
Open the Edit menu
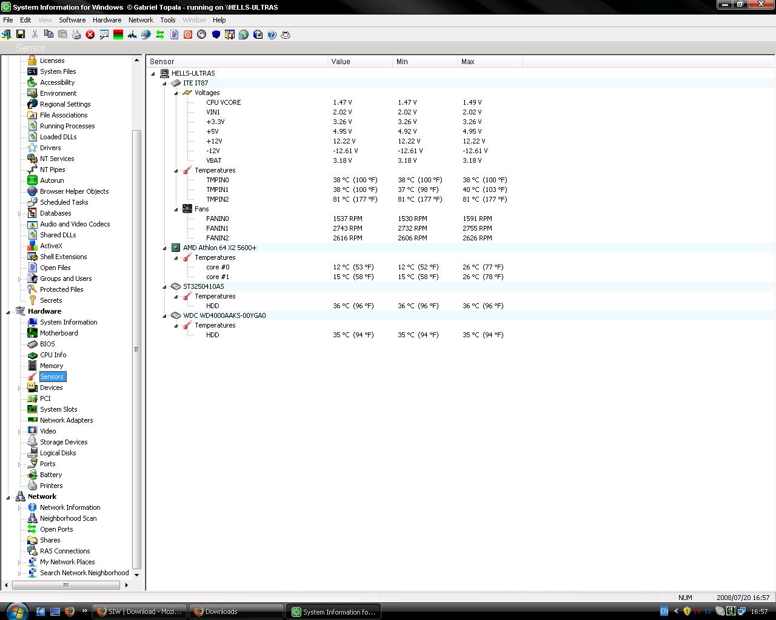25,20
